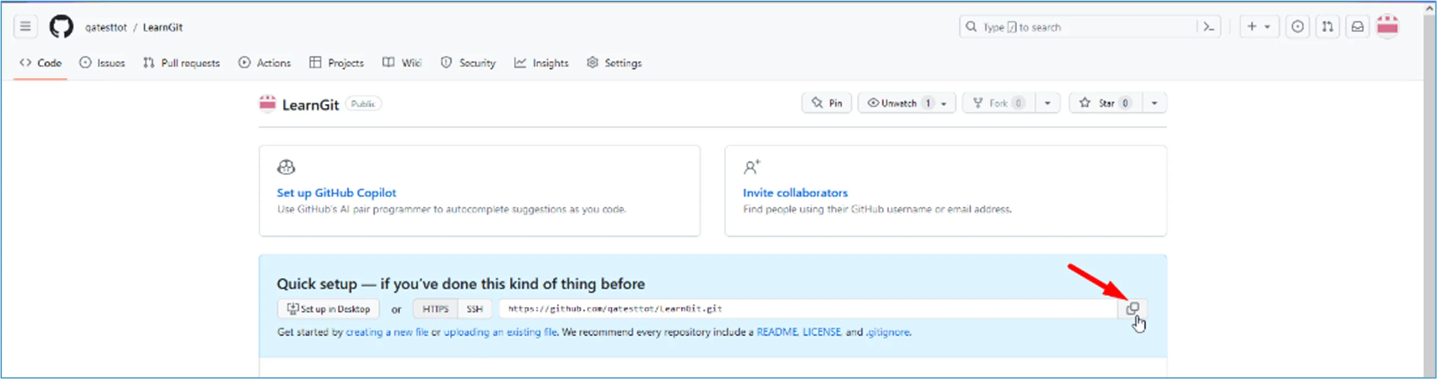Viewport: 1437px width, 379px height.
Task: Open the .gitignore link
Action: point(888,332)
